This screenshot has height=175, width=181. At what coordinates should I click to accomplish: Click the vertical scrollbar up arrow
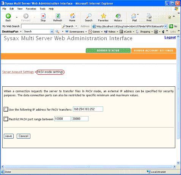pyautogui.click(x=178, y=37)
